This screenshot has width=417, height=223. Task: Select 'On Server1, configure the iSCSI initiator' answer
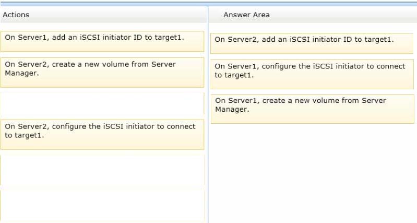click(312, 74)
